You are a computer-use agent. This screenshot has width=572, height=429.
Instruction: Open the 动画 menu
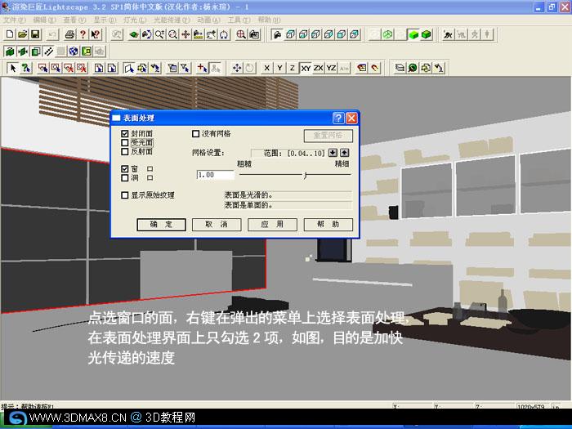pos(208,20)
